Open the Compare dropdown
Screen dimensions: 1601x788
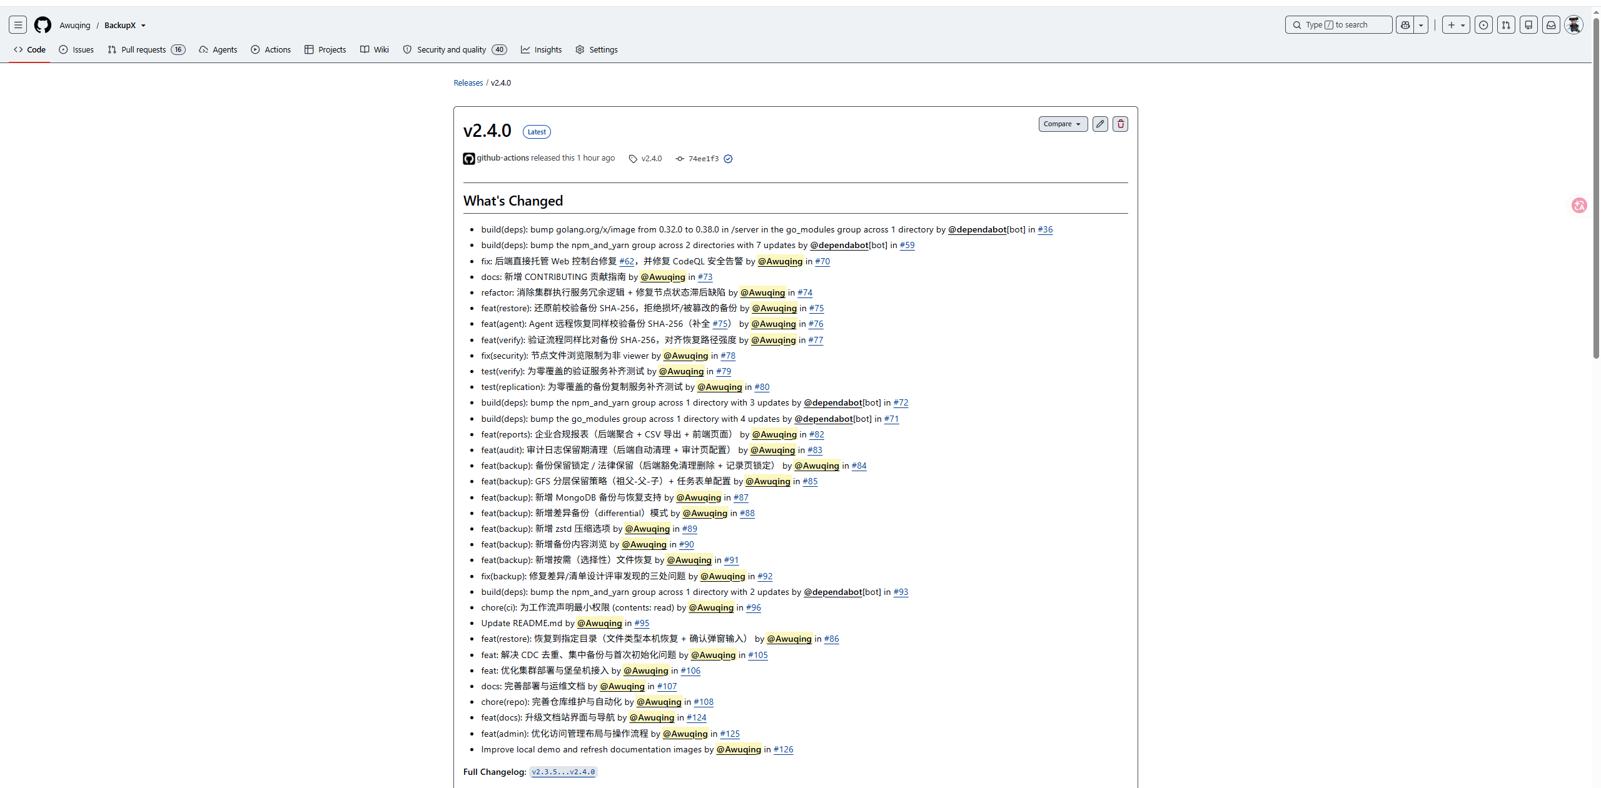coord(1063,124)
